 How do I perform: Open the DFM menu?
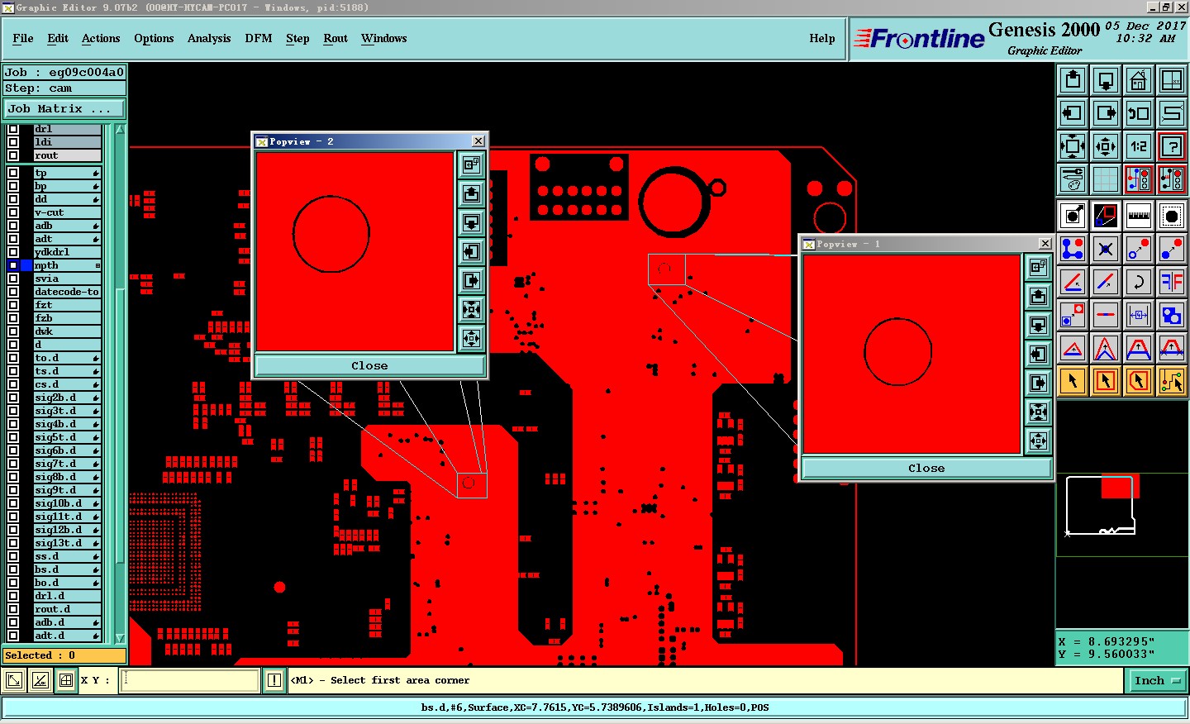click(x=259, y=39)
